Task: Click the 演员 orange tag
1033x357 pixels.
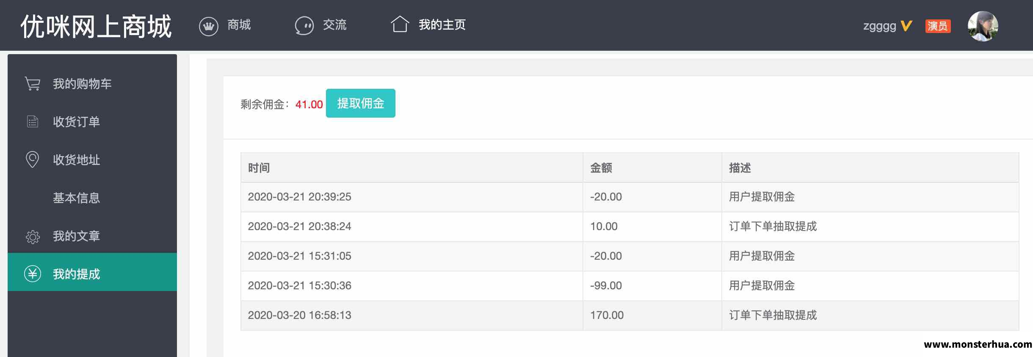Action: coord(938,26)
